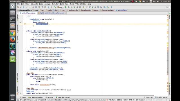Toggle tool window bars via bottom-left corner icon
Screen dimensions: 180x101
[x=18, y=100]
